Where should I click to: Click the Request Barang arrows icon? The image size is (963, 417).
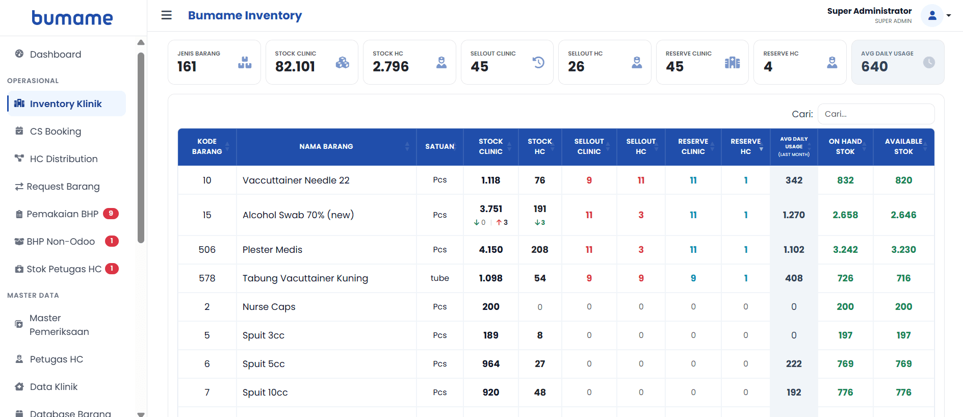(19, 187)
